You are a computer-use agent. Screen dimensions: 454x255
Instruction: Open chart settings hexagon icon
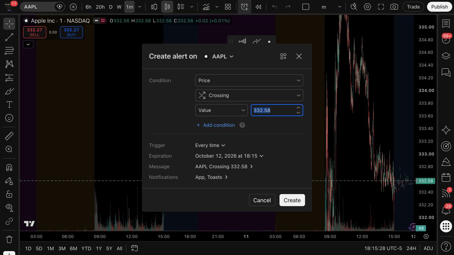click(367, 7)
